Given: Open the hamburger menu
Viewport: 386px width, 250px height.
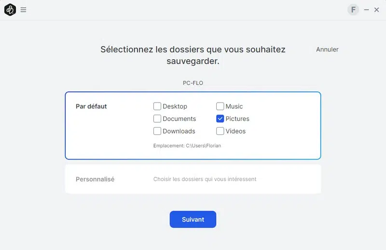Looking at the screenshot, I should point(23,10).
